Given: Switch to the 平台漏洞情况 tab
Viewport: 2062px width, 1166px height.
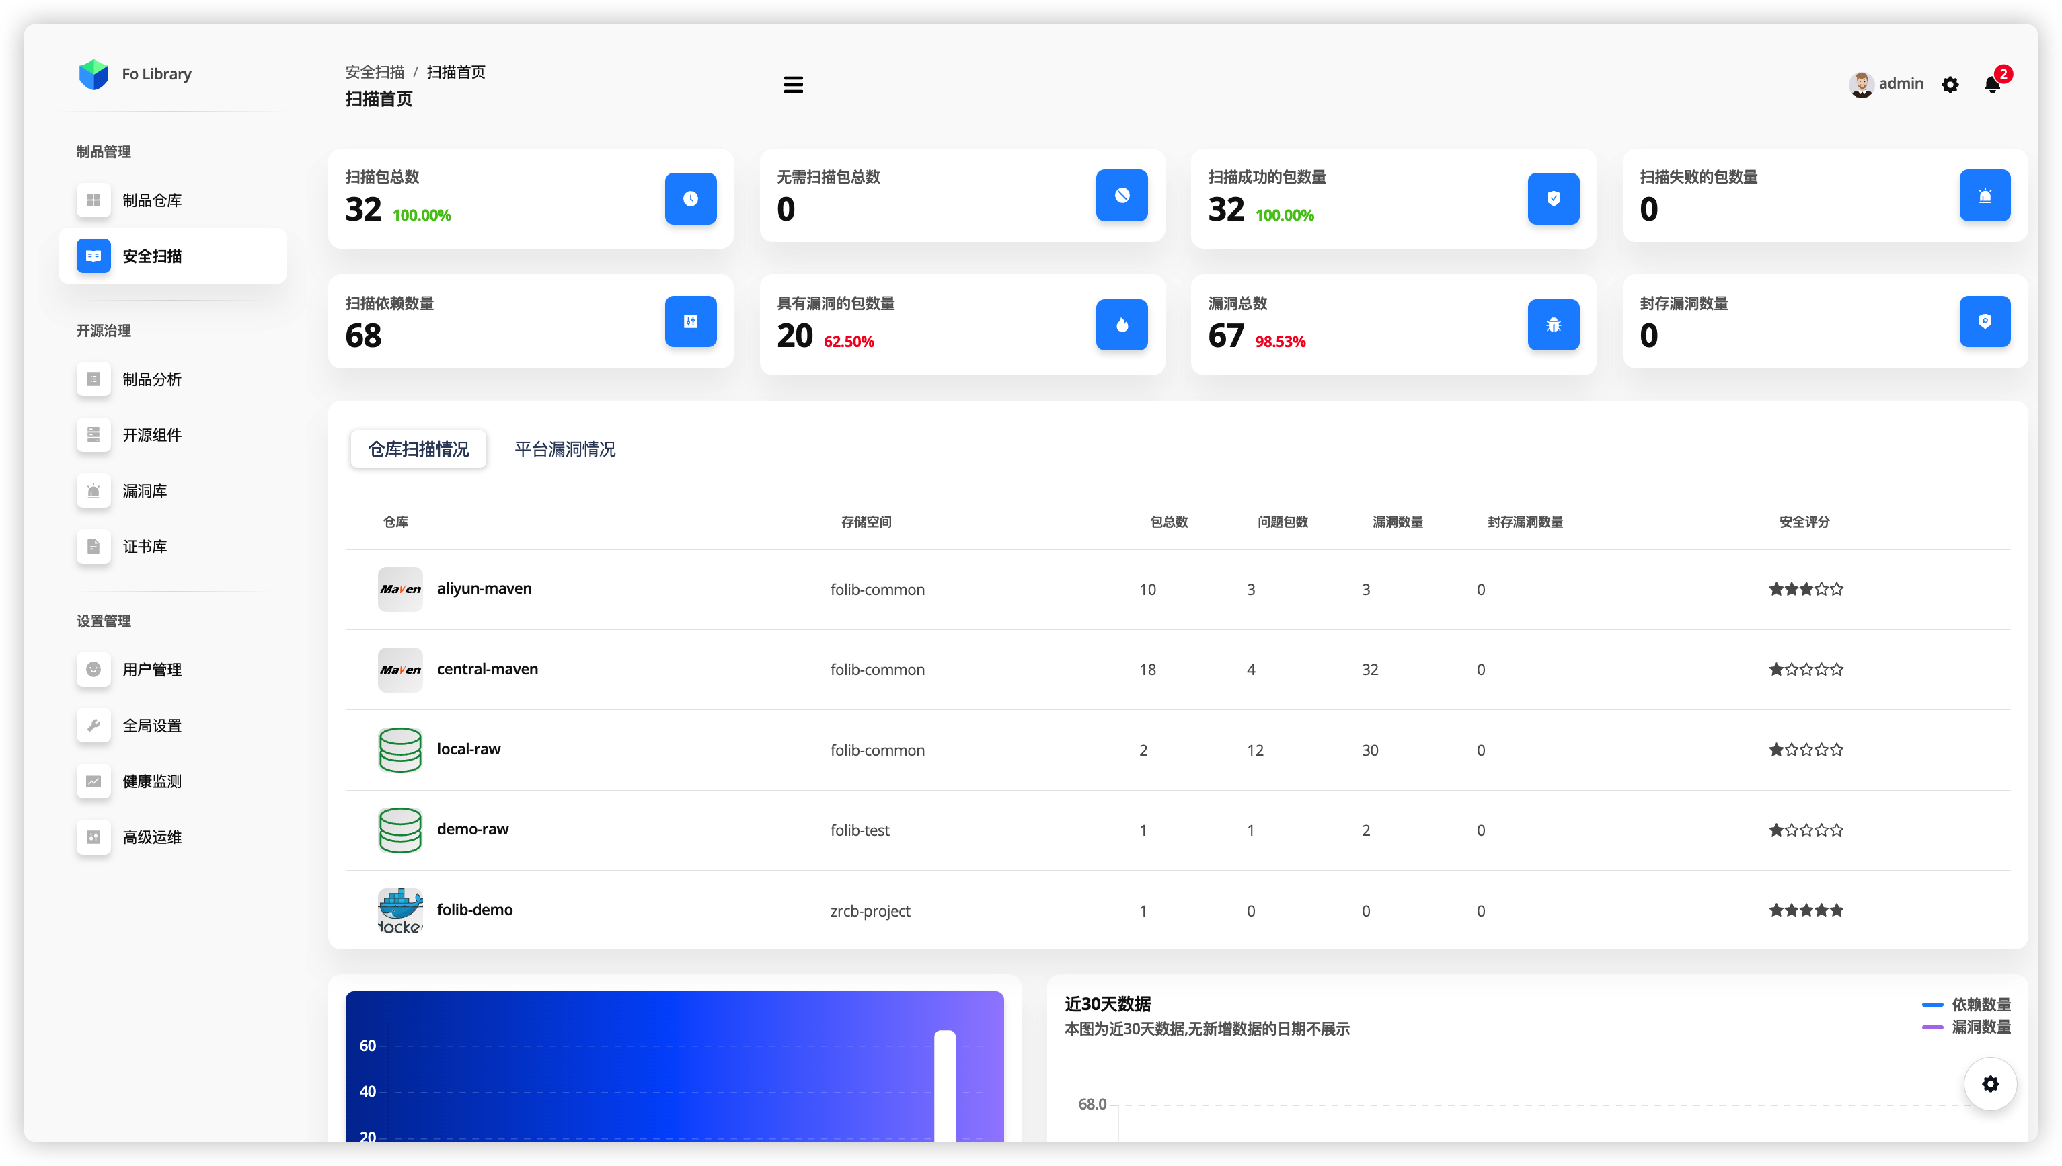Looking at the screenshot, I should pyautogui.click(x=564, y=449).
